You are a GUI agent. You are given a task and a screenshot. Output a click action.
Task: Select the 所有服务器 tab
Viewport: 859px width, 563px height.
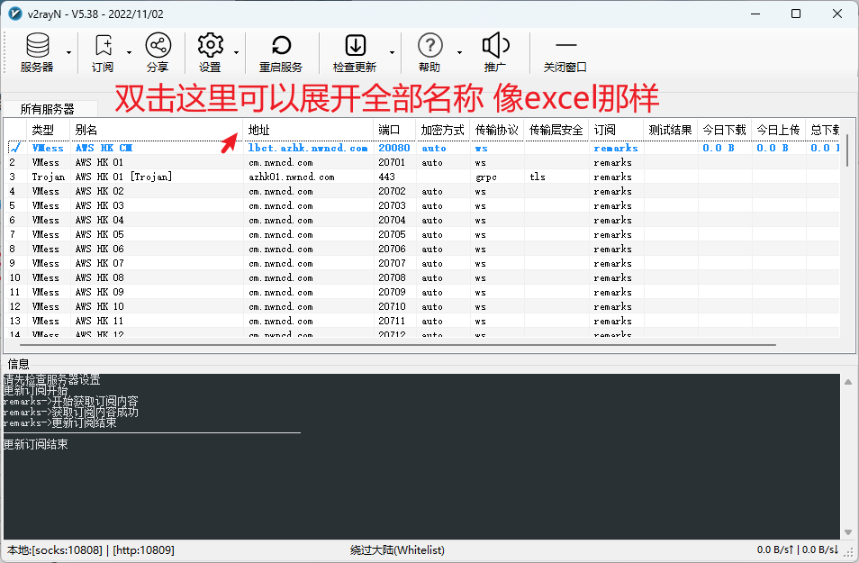[48, 109]
